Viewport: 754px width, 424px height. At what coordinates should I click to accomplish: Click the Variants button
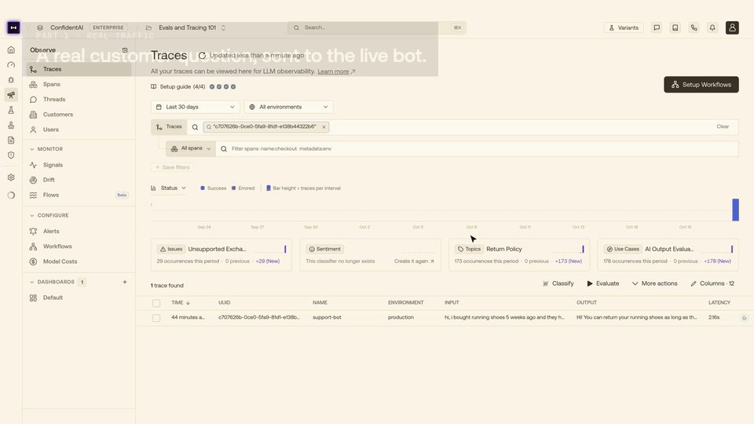tap(624, 28)
